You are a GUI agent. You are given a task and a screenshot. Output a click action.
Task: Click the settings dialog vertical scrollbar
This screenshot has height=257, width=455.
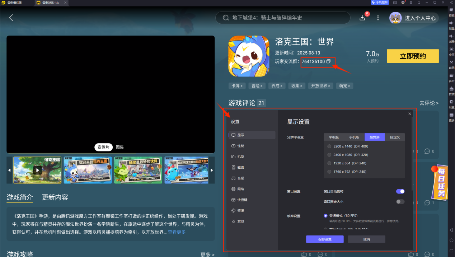(x=412, y=154)
